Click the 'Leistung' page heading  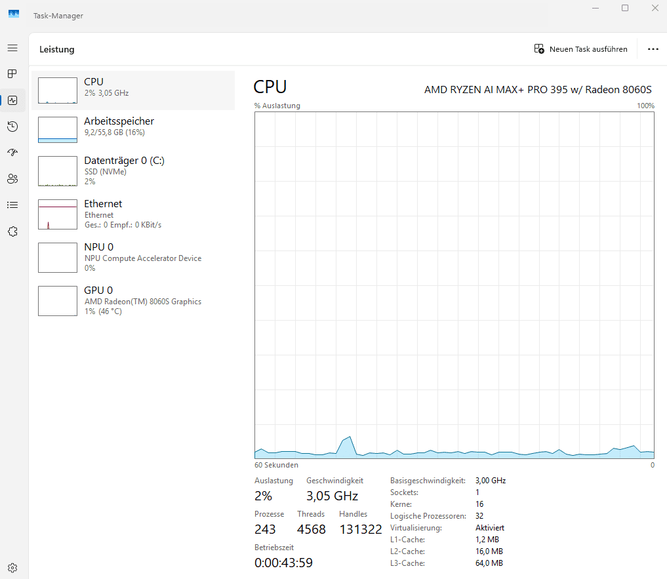coord(57,49)
